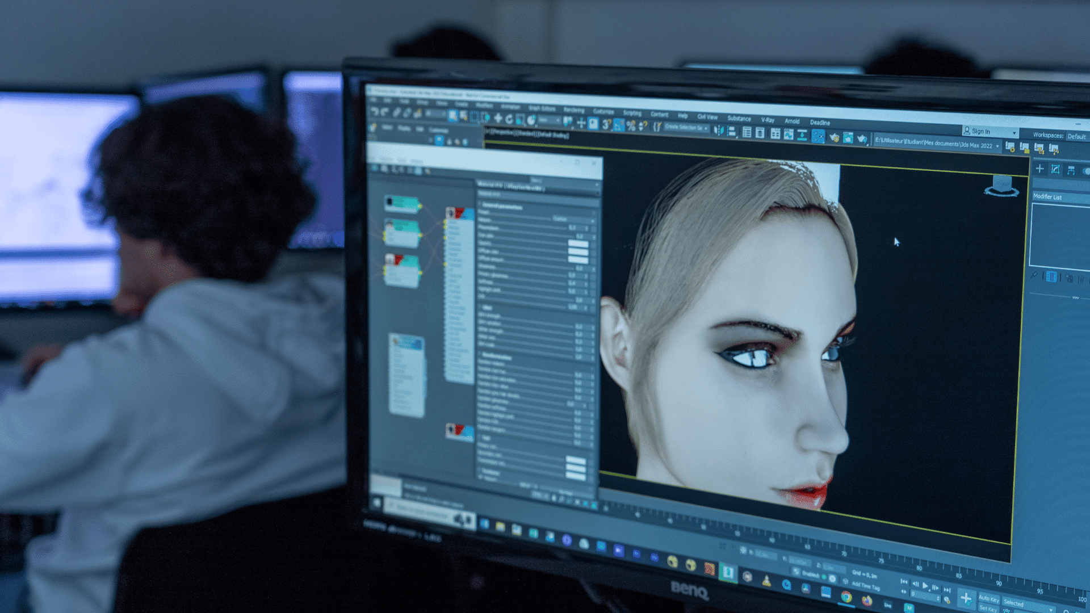The height and width of the screenshot is (613, 1090).
Task: Open the Substance menu
Action: coord(739,118)
